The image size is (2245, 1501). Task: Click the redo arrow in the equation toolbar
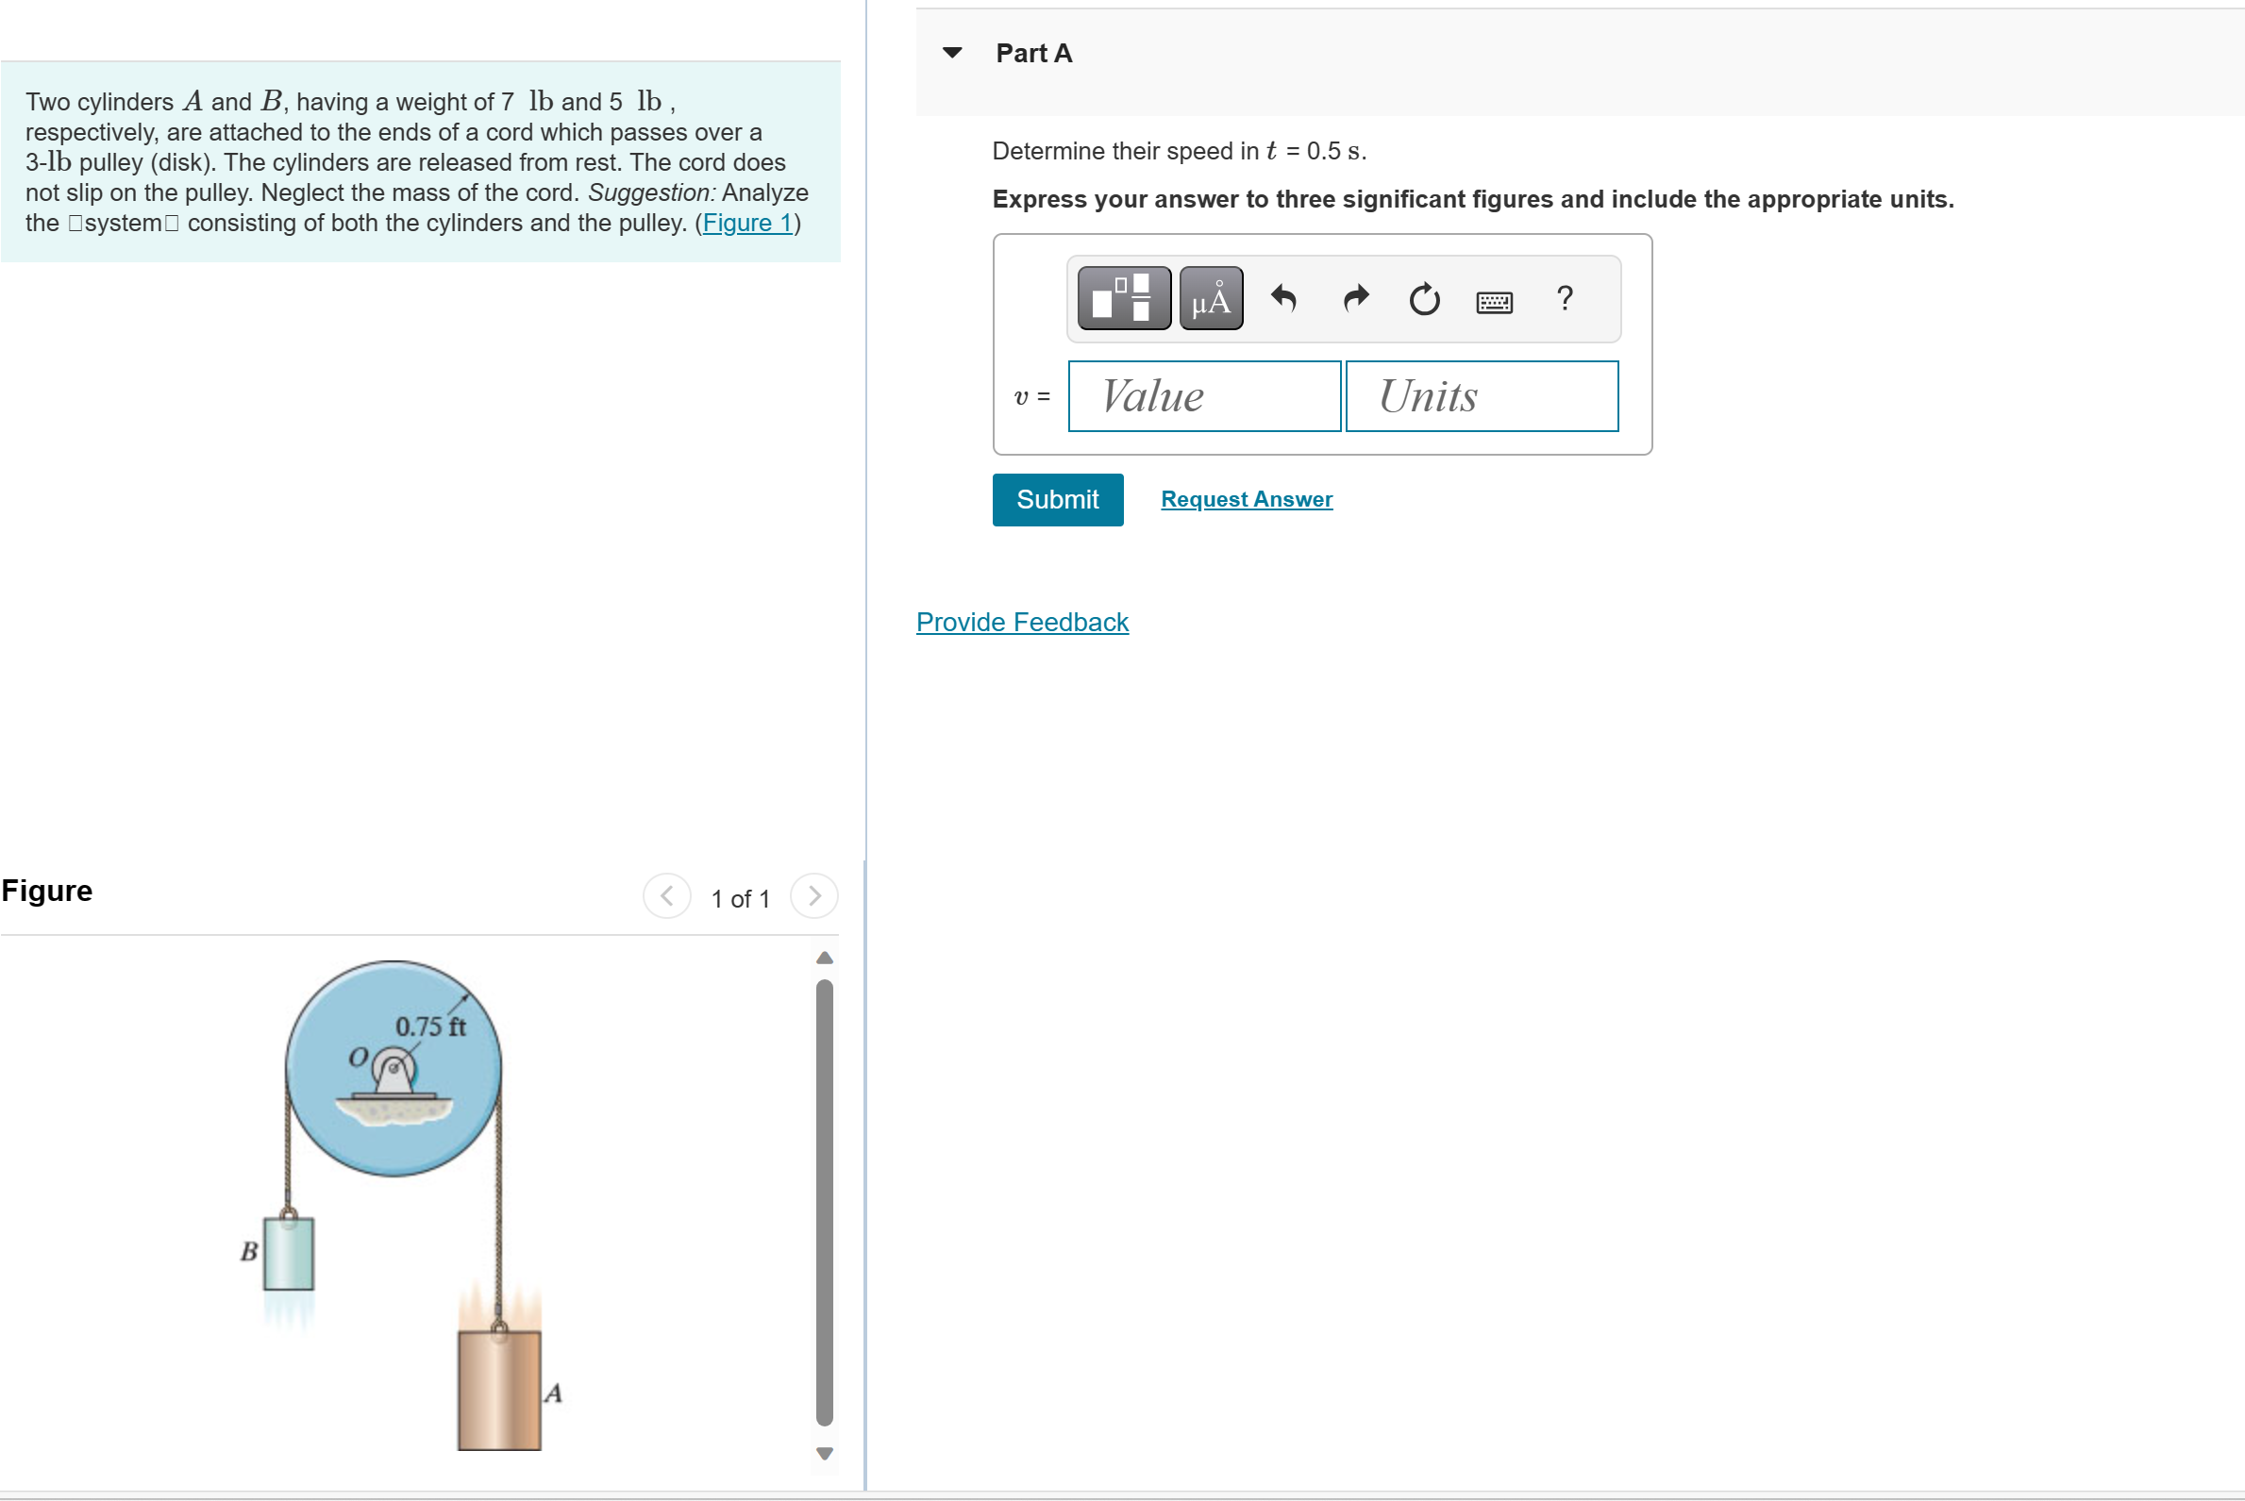tap(1354, 300)
